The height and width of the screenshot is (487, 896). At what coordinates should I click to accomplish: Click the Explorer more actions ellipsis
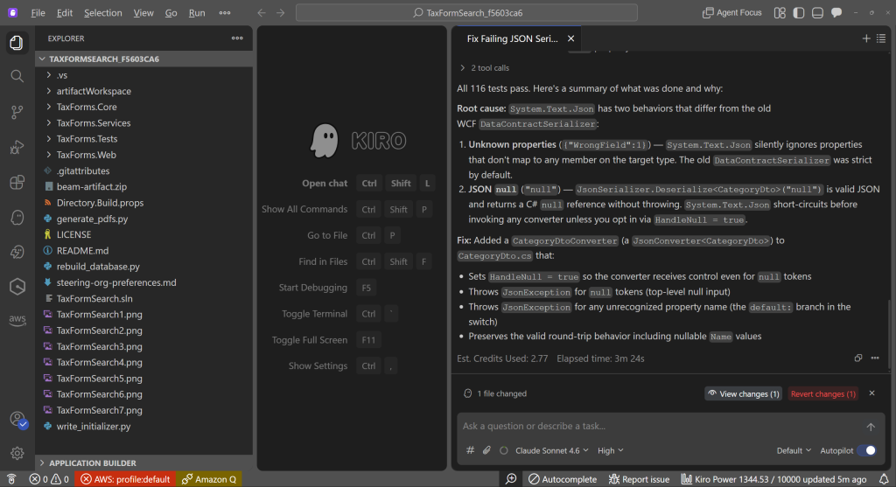click(237, 38)
